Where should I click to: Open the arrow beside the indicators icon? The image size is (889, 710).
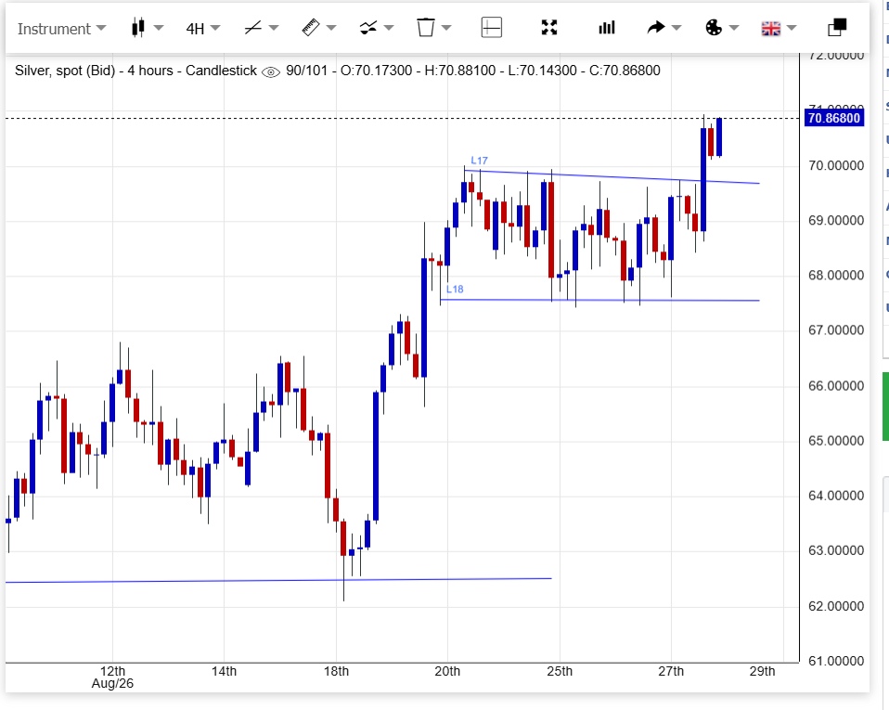(389, 27)
